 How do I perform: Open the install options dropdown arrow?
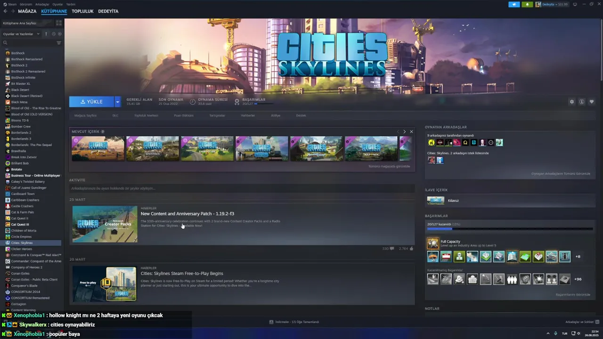[117, 102]
